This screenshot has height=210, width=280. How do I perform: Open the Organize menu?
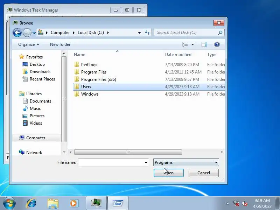pyautogui.click(x=29, y=44)
